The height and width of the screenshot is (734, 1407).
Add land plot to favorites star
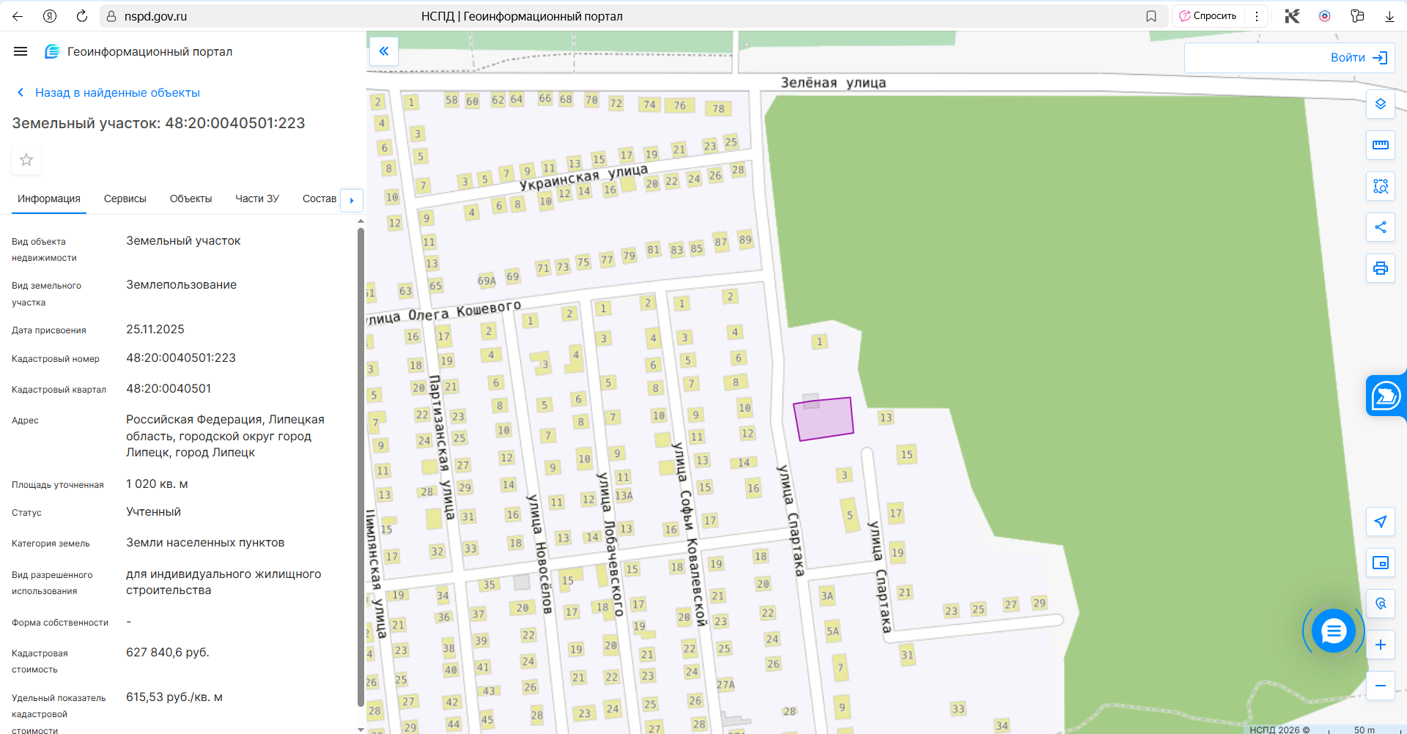click(x=26, y=160)
